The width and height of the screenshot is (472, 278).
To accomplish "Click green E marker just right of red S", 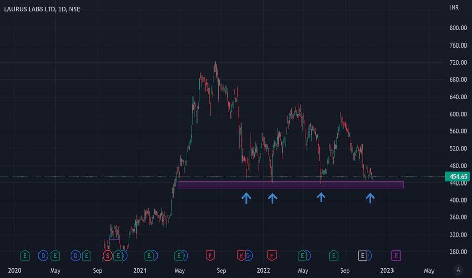I will (x=119, y=256).
